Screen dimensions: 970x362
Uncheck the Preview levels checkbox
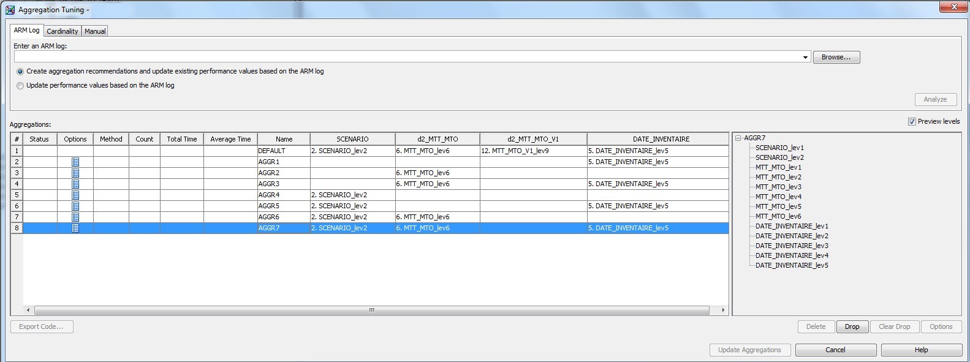click(x=912, y=121)
